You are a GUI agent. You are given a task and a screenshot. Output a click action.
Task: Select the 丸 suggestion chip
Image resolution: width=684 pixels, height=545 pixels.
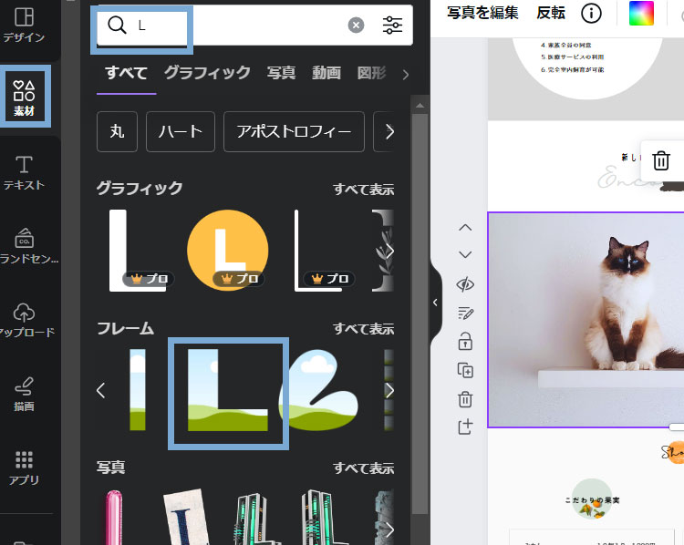coord(117,131)
